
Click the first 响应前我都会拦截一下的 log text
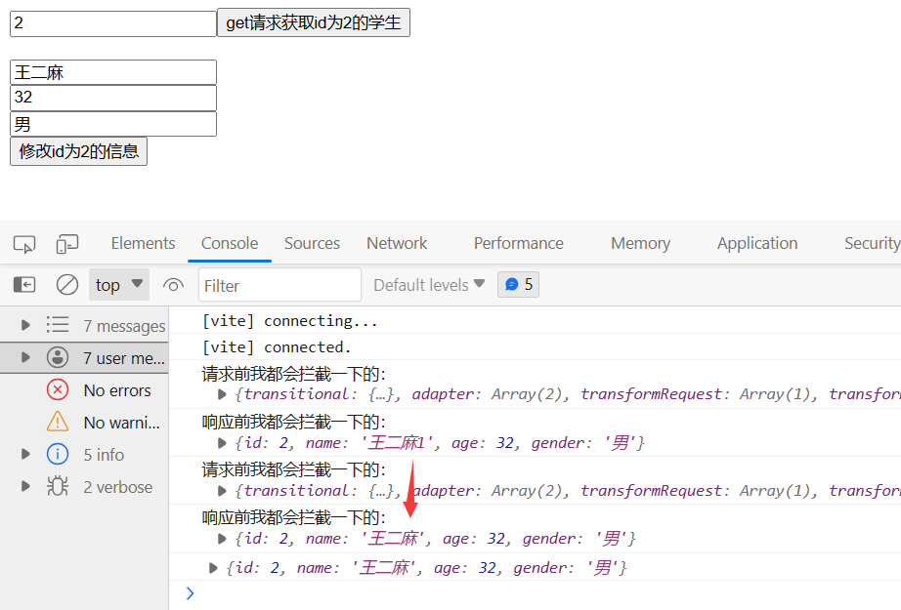[293, 422]
